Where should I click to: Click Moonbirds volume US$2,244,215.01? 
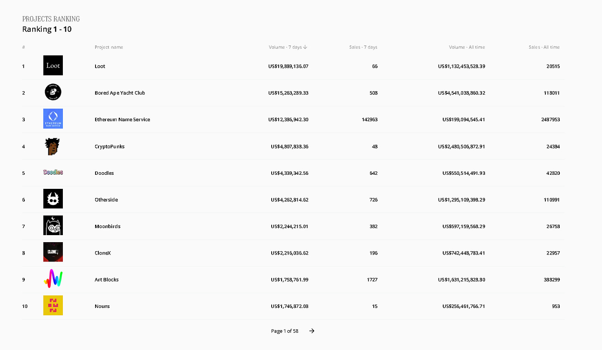[289, 226]
